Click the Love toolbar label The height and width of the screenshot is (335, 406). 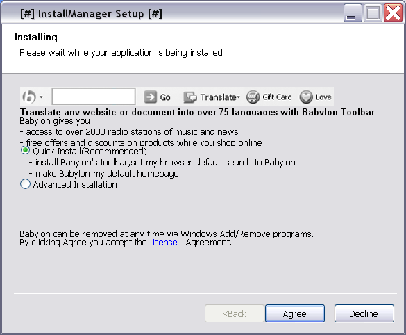(x=323, y=97)
